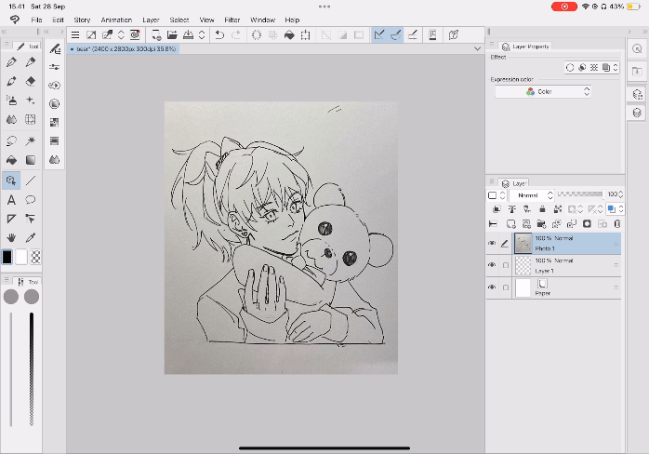Select the Pen tool
Image resolution: width=649 pixels, height=454 pixels.
(x=11, y=62)
